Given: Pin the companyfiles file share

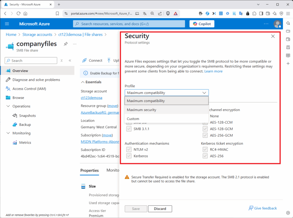Looking at the screenshot, I should click(65, 44).
